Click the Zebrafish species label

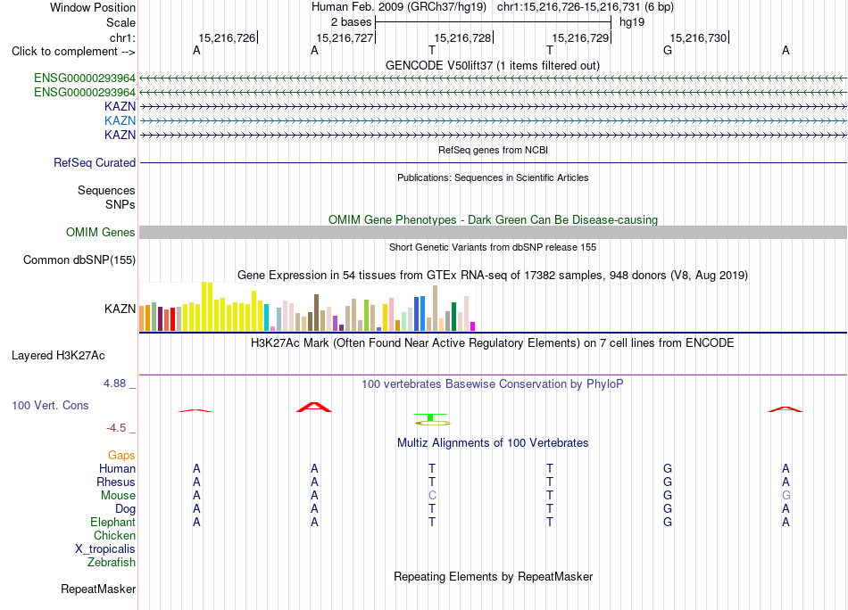[x=112, y=563]
